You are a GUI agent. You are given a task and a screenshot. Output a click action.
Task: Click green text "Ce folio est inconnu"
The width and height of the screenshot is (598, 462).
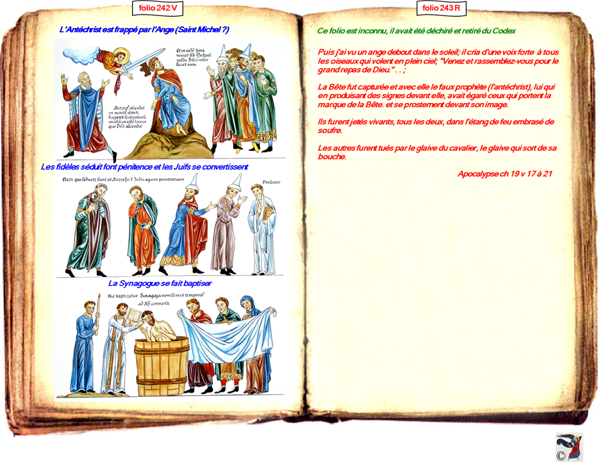(417, 31)
